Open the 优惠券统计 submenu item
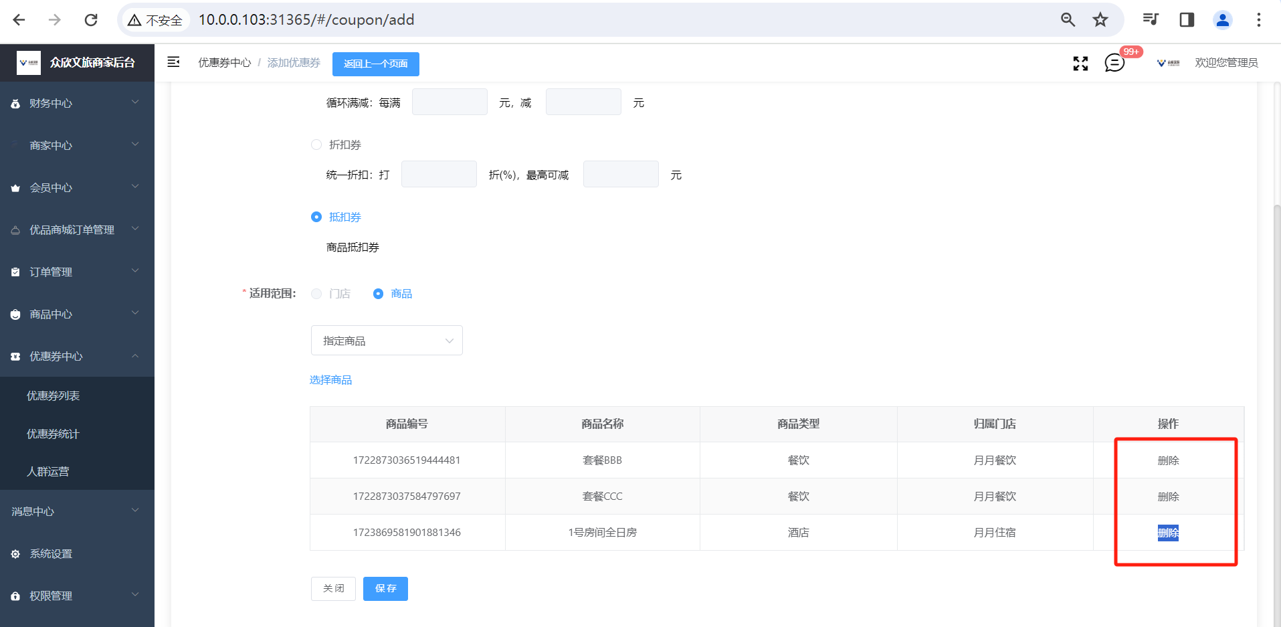This screenshot has width=1281, height=627. tap(77, 434)
